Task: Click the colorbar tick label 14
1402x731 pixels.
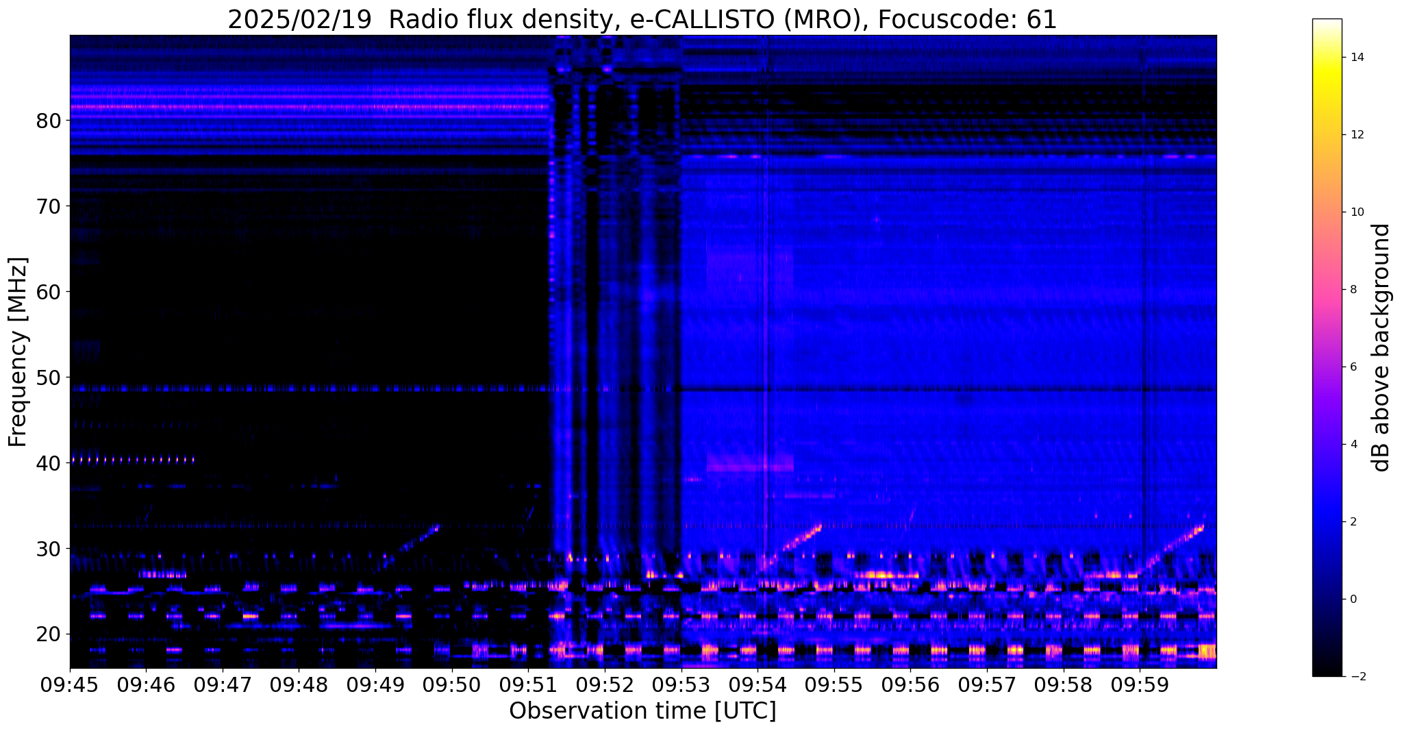Action: tap(1357, 58)
